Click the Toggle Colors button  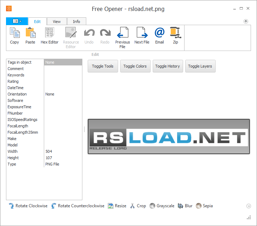point(135,66)
